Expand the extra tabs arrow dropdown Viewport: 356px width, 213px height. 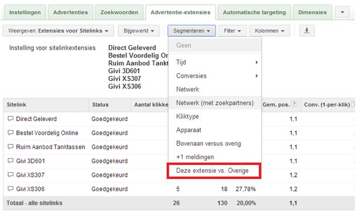(x=343, y=12)
